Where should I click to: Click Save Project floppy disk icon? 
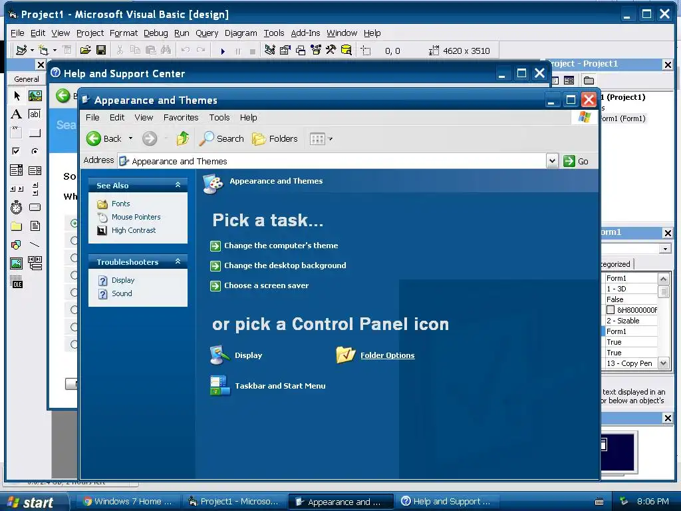click(101, 51)
